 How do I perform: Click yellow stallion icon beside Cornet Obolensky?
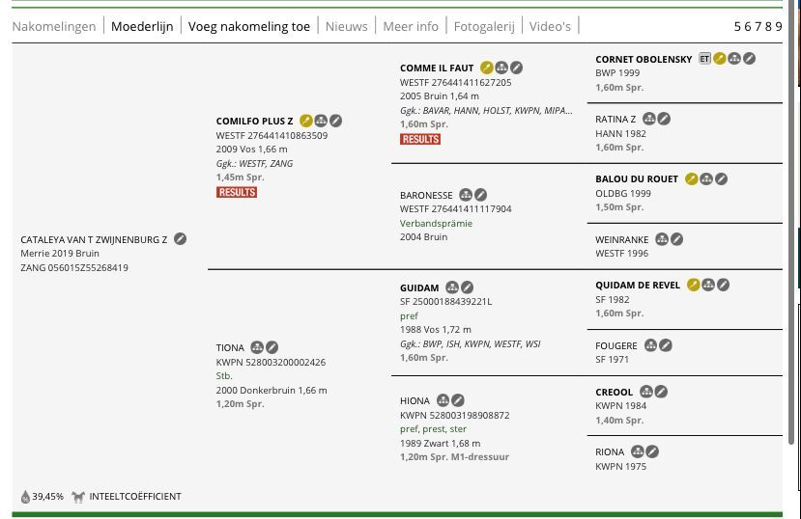tap(719, 59)
